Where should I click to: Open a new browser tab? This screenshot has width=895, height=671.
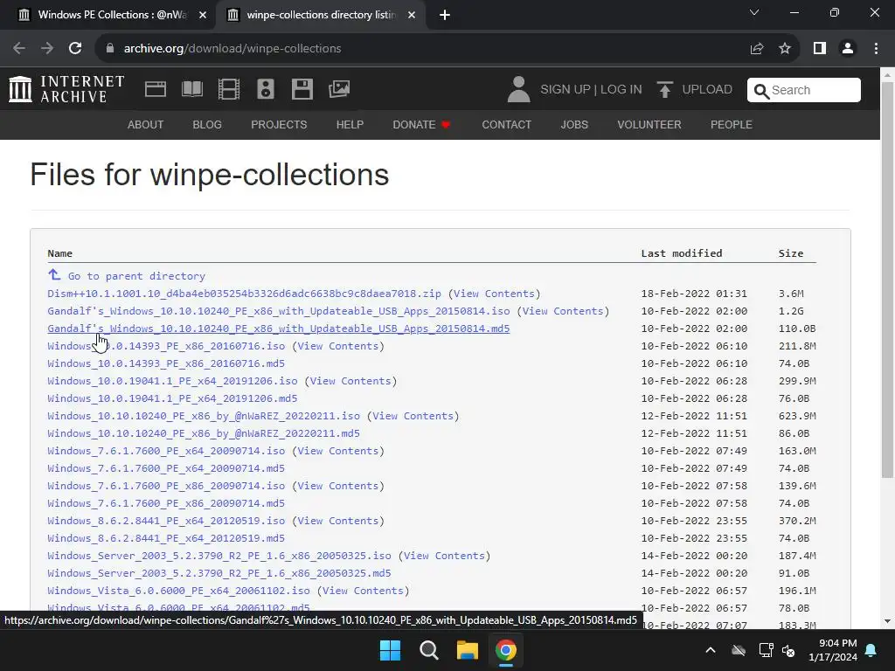[445, 15]
